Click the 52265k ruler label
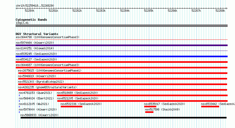 [x=149, y=11]
